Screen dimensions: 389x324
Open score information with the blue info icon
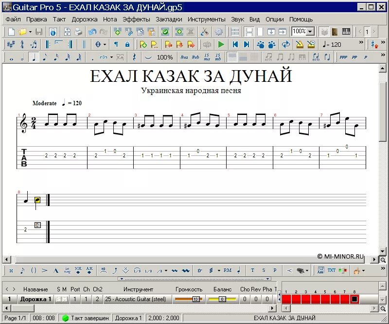53,32
